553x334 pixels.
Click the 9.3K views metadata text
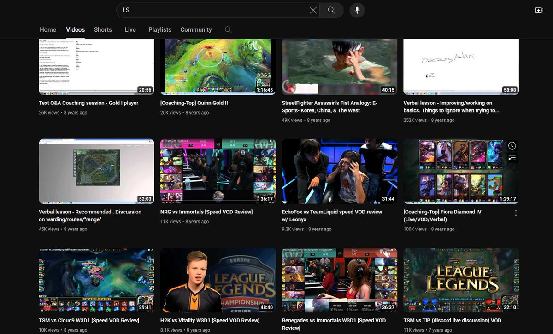[293, 229]
